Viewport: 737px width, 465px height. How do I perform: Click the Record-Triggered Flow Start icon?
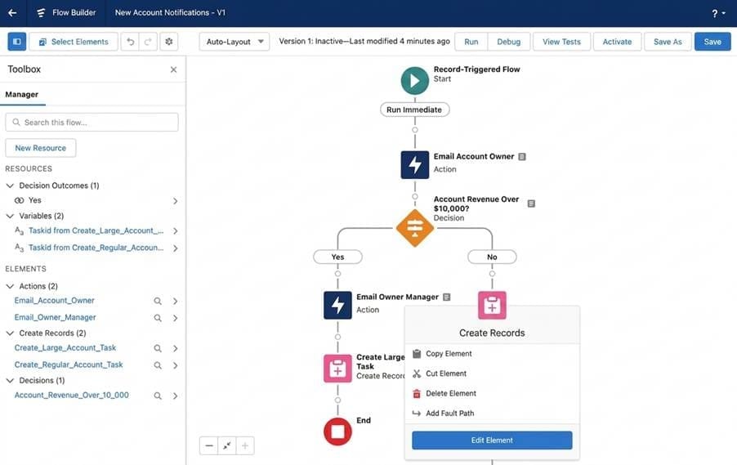click(x=414, y=80)
